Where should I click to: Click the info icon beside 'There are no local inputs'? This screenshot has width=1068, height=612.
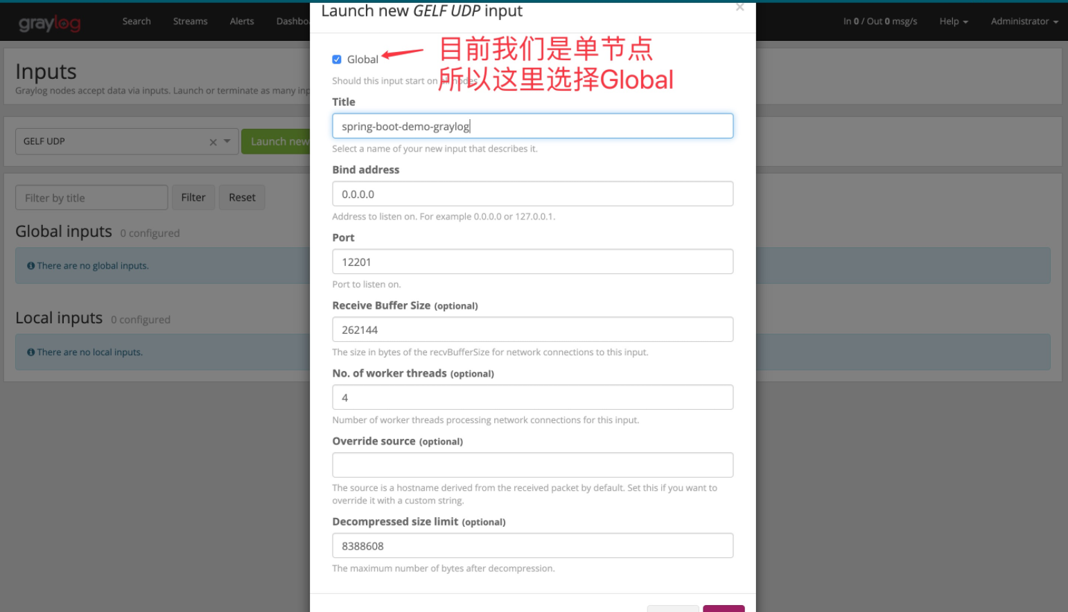pos(30,352)
